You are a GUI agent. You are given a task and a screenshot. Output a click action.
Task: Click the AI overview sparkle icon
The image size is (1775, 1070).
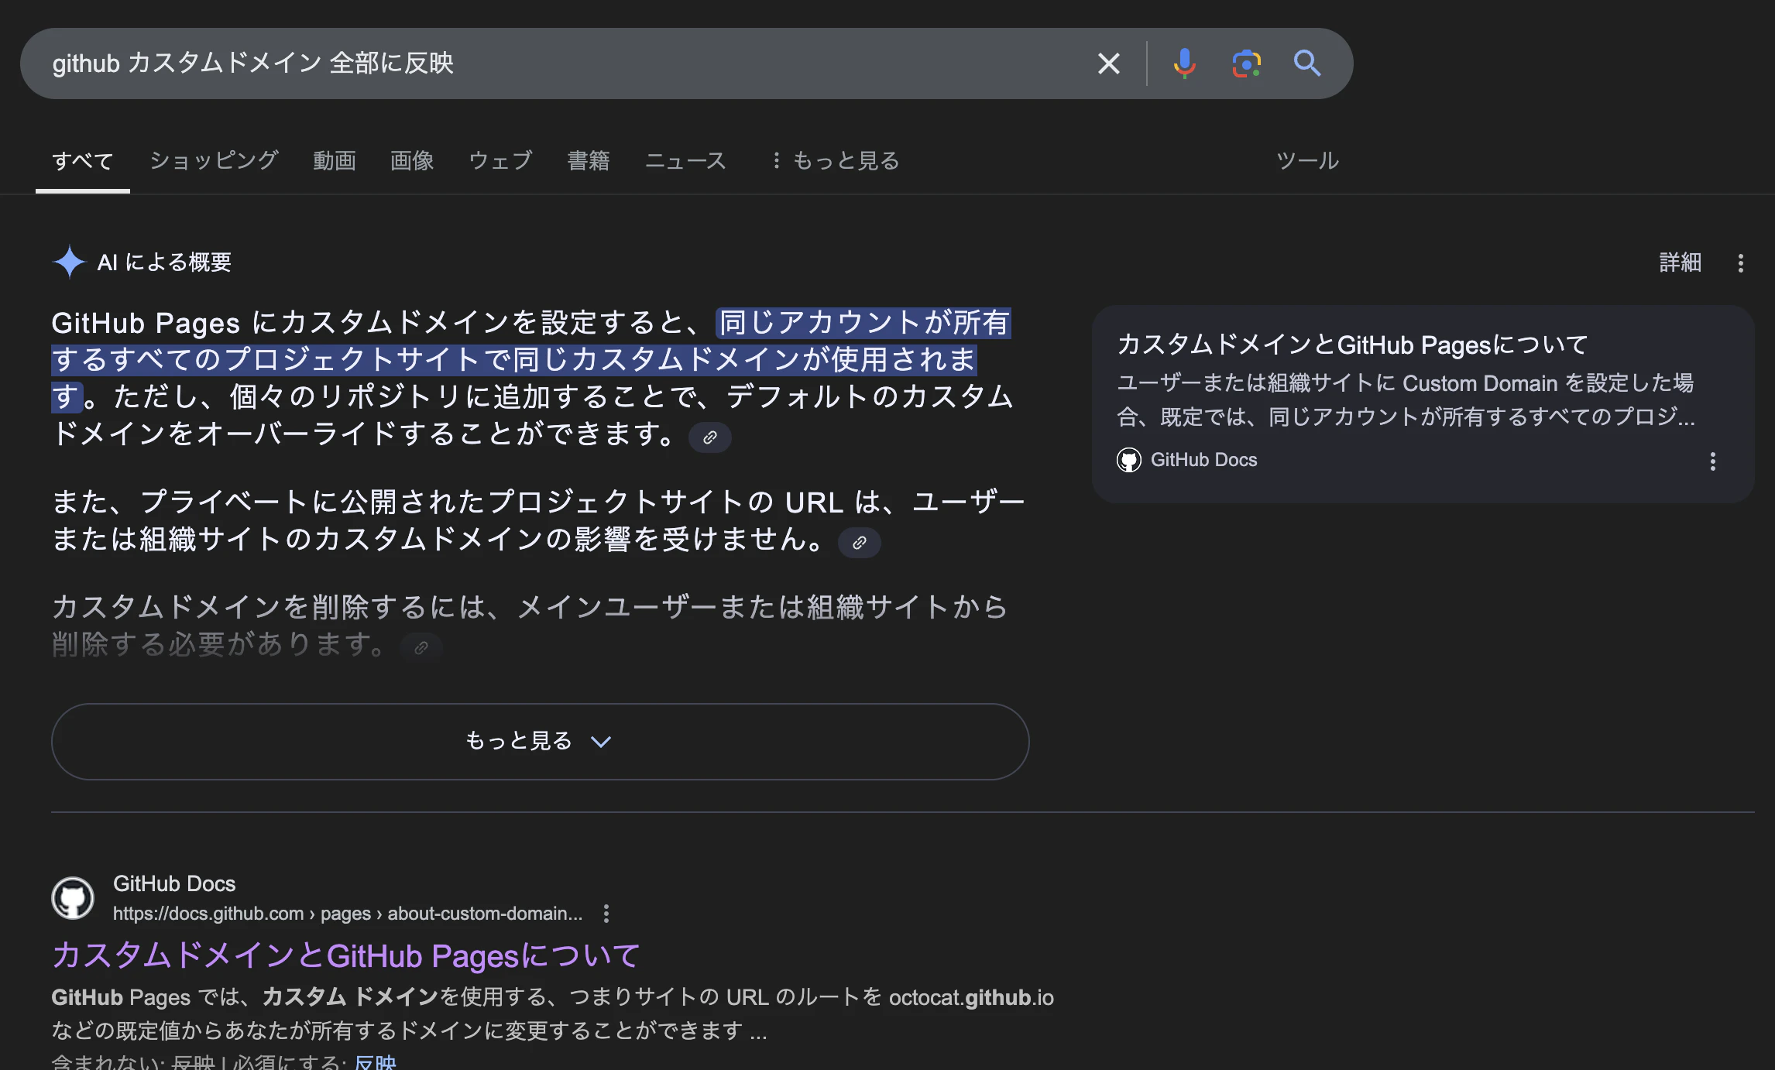(70, 262)
